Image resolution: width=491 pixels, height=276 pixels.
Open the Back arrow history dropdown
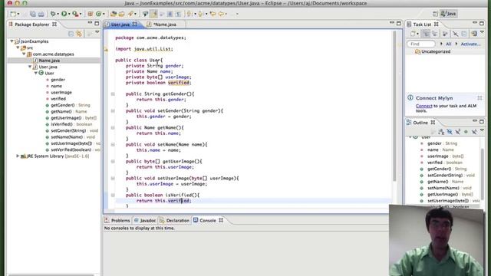click(x=226, y=14)
